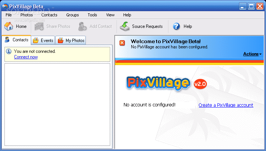The width and height of the screenshot is (266, 151).
Task: Click the red X error icon in welcome banner
Action: pos(122,43)
